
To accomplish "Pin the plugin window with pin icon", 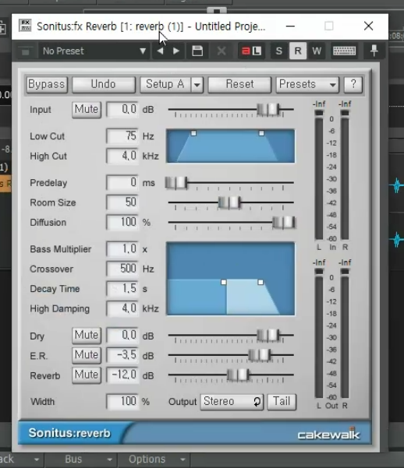I will click(x=374, y=51).
